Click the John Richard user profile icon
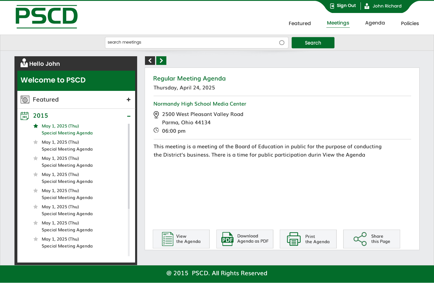Screen dimensions: 434x283 click(x=367, y=6)
